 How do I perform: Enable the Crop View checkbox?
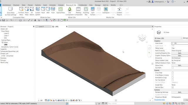(172, 73)
